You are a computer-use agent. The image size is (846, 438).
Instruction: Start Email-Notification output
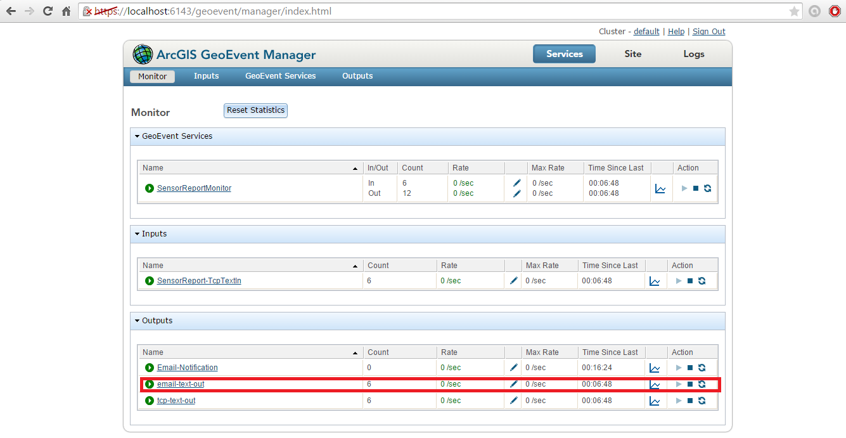coord(679,368)
